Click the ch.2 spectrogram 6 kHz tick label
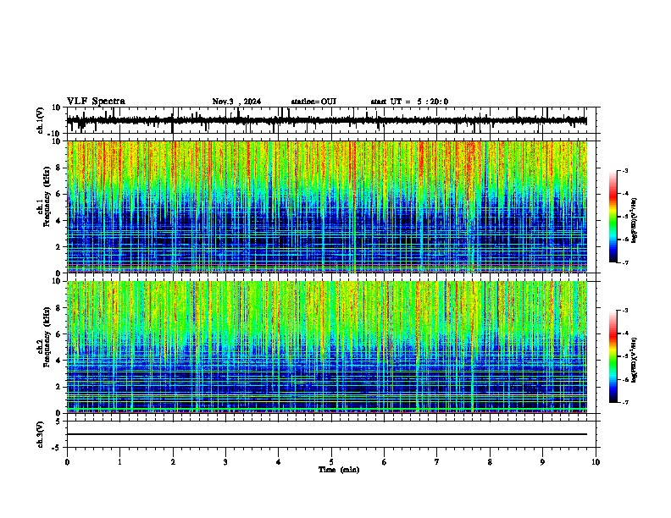 pos(59,334)
